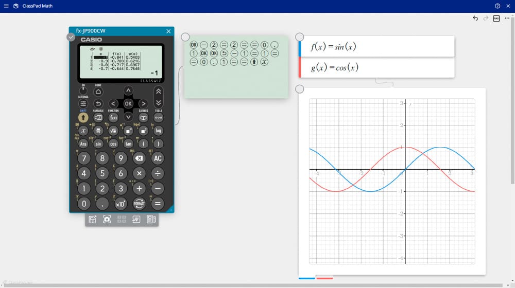Click the g(x) = cos(x) expression
The image size is (515, 288).
click(x=335, y=67)
